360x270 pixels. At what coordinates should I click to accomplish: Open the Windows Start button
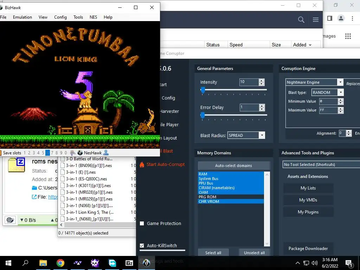pyautogui.click(x=8, y=263)
